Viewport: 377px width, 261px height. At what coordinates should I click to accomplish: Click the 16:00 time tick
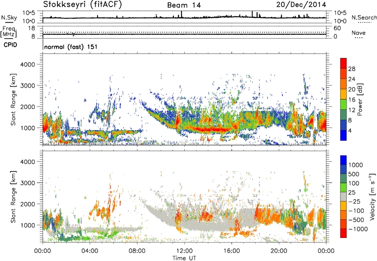(x=231, y=251)
